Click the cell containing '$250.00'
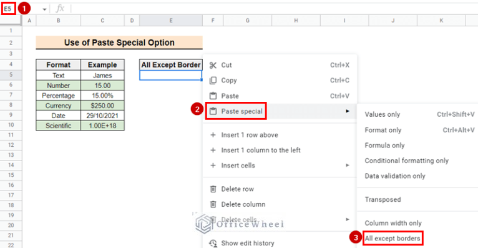478x248 pixels. point(102,106)
